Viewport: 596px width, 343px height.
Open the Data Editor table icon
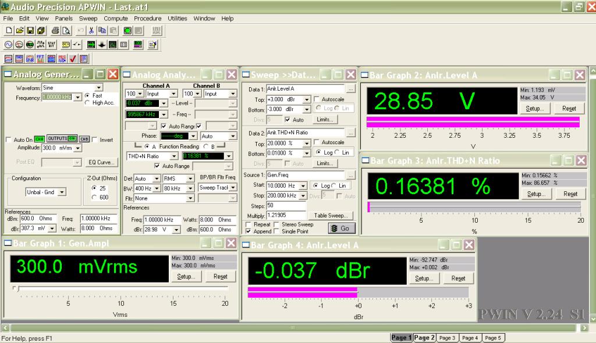click(123, 45)
